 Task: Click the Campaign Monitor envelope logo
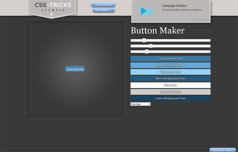pos(147,11)
